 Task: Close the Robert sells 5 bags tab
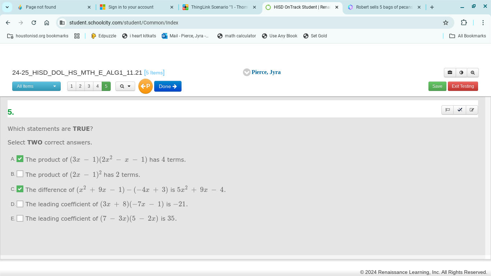(x=419, y=7)
